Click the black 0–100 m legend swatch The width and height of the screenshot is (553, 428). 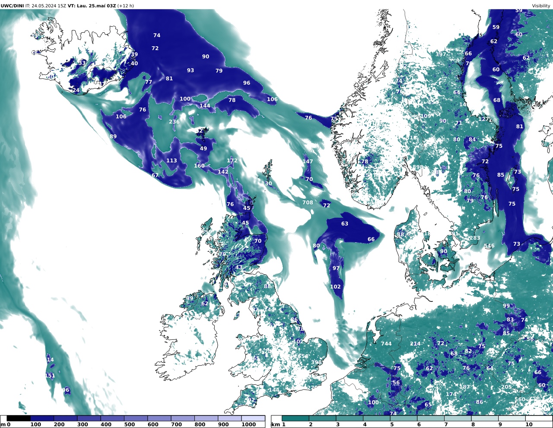coord(19,418)
